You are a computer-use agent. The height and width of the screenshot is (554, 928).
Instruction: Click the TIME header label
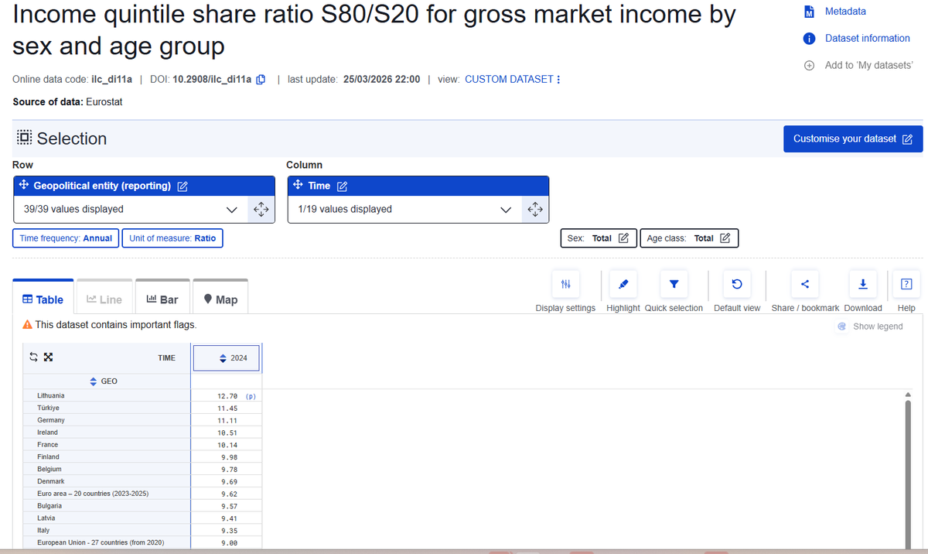[x=167, y=358]
